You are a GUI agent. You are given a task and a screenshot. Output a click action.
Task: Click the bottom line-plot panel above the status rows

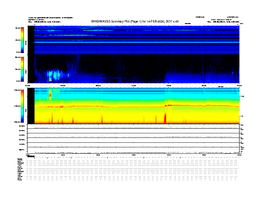(134, 150)
